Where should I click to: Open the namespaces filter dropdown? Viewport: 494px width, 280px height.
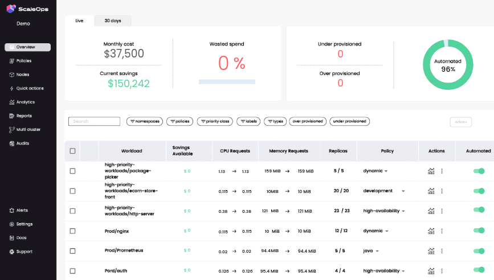pyautogui.click(x=145, y=121)
